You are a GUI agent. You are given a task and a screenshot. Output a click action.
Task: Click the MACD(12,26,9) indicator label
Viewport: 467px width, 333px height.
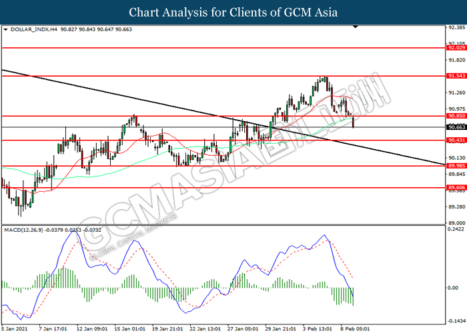pos(24,230)
